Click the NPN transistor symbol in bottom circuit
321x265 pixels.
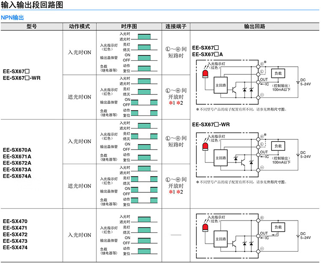pyautogui.click(x=234, y=243)
